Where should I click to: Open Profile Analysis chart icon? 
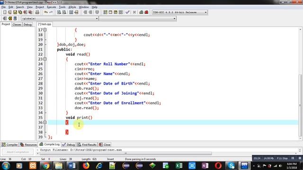pyautogui.click(x=141, y=12)
